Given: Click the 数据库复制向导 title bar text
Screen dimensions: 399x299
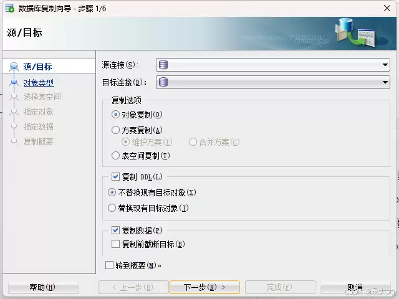Looking at the screenshot, I should (62, 9).
